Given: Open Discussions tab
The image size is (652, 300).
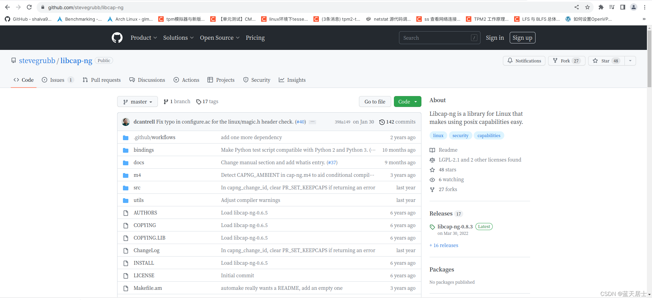Looking at the screenshot, I should click(x=147, y=80).
